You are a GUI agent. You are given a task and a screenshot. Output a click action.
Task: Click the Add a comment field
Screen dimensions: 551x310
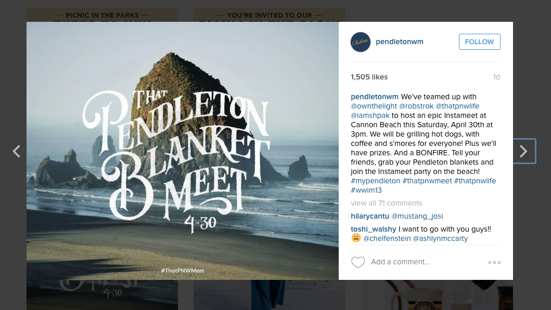[x=416, y=262]
